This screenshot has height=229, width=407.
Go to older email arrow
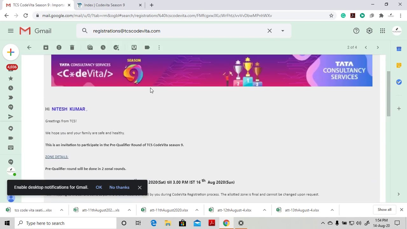378,47
